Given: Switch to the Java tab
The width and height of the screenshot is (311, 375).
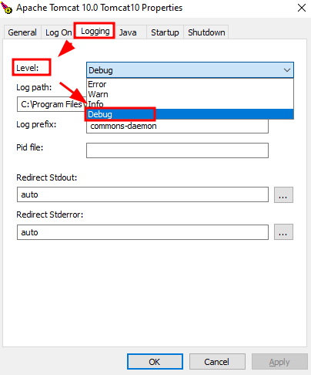Looking at the screenshot, I should click(x=128, y=32).
